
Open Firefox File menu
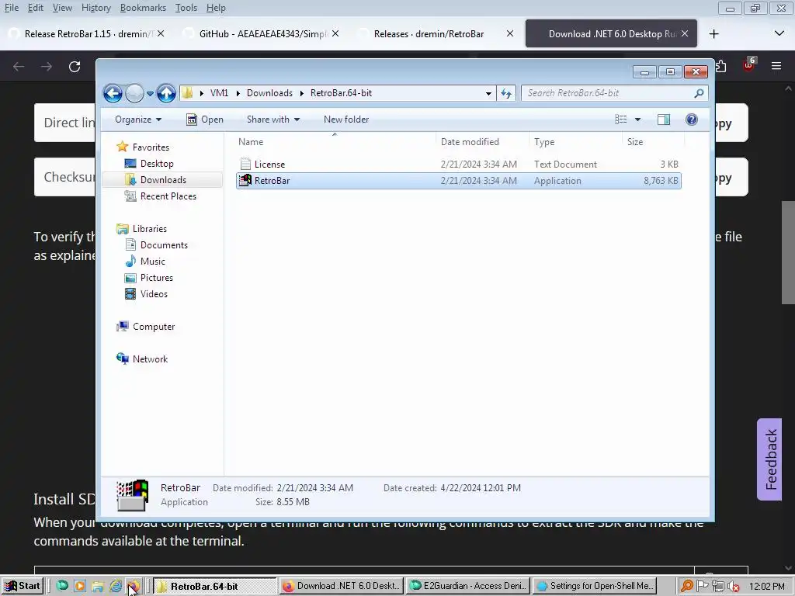(12, 8)
